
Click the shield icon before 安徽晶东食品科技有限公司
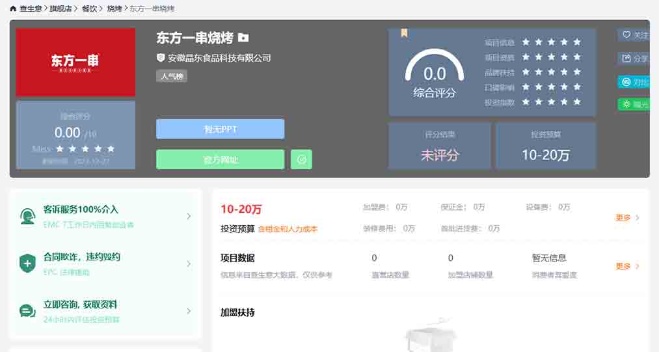[x=161, y=58]
